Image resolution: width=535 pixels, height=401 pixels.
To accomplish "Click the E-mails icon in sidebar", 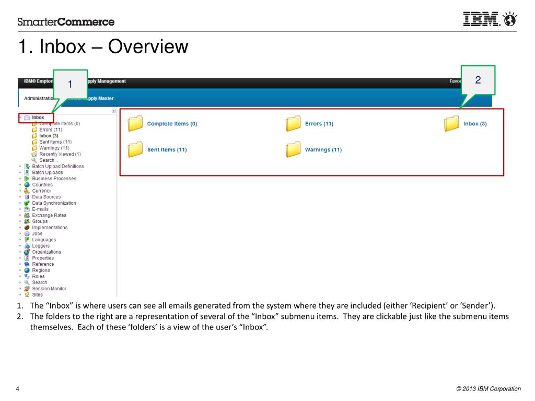I will 27,209.
